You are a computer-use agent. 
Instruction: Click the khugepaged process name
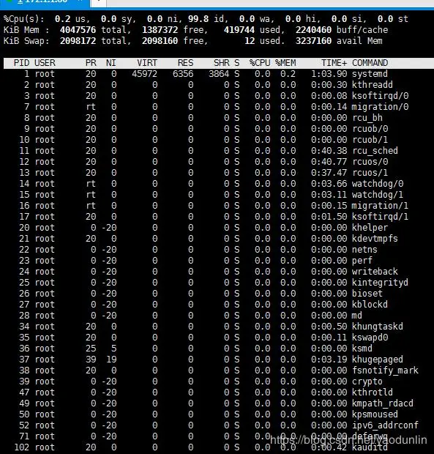(x=378, y=360)
